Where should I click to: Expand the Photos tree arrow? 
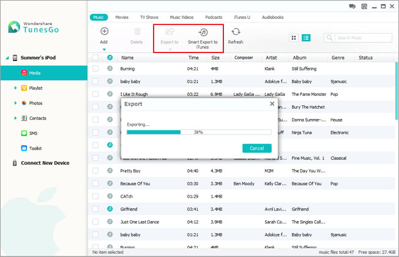click(15, 103)
